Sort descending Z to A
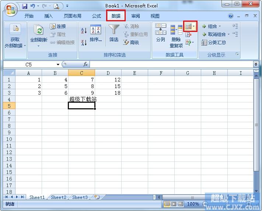Viewport: 262px width, 211px height. point(84,43)
